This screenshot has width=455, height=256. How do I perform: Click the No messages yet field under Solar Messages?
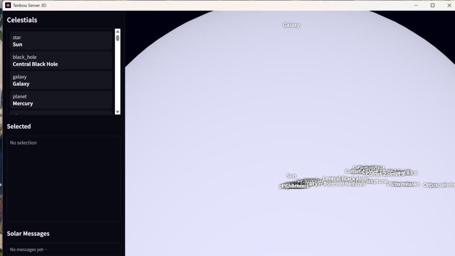(x=64, y=249)
